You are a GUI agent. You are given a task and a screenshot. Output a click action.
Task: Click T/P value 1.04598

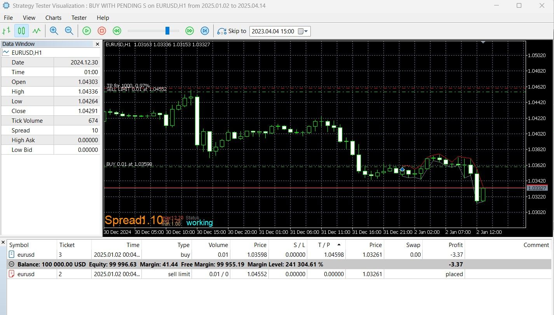[x=334, y=255]
